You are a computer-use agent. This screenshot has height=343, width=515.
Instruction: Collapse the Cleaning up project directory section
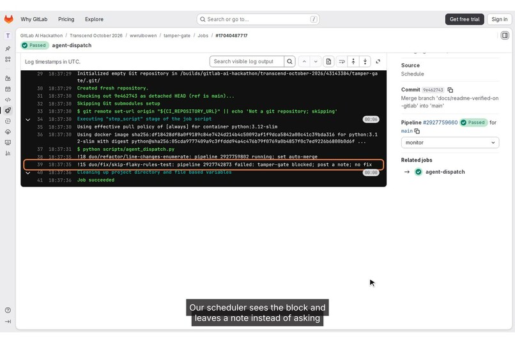click(28, 172)
